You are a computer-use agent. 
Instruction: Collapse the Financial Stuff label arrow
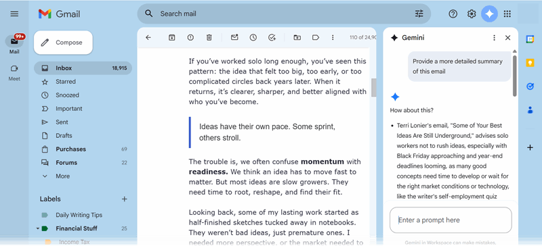click(37, 228)
